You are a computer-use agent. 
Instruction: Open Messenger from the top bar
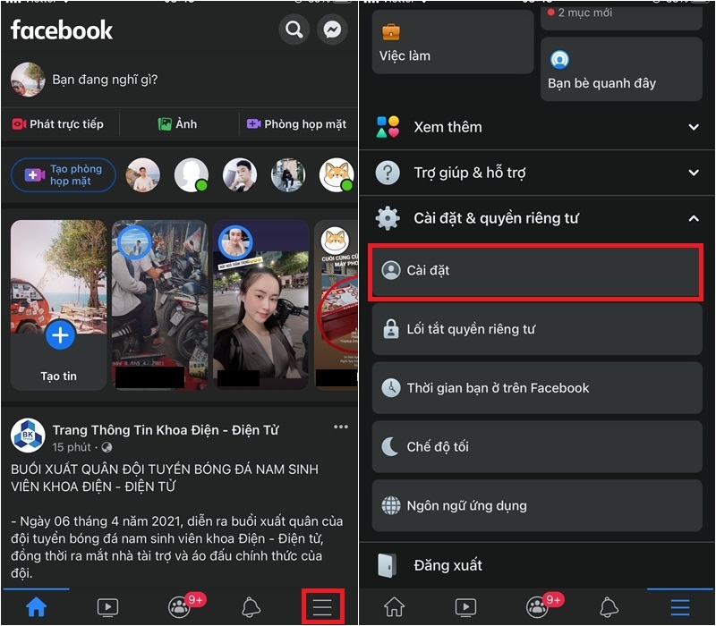[x=332, y=30]
